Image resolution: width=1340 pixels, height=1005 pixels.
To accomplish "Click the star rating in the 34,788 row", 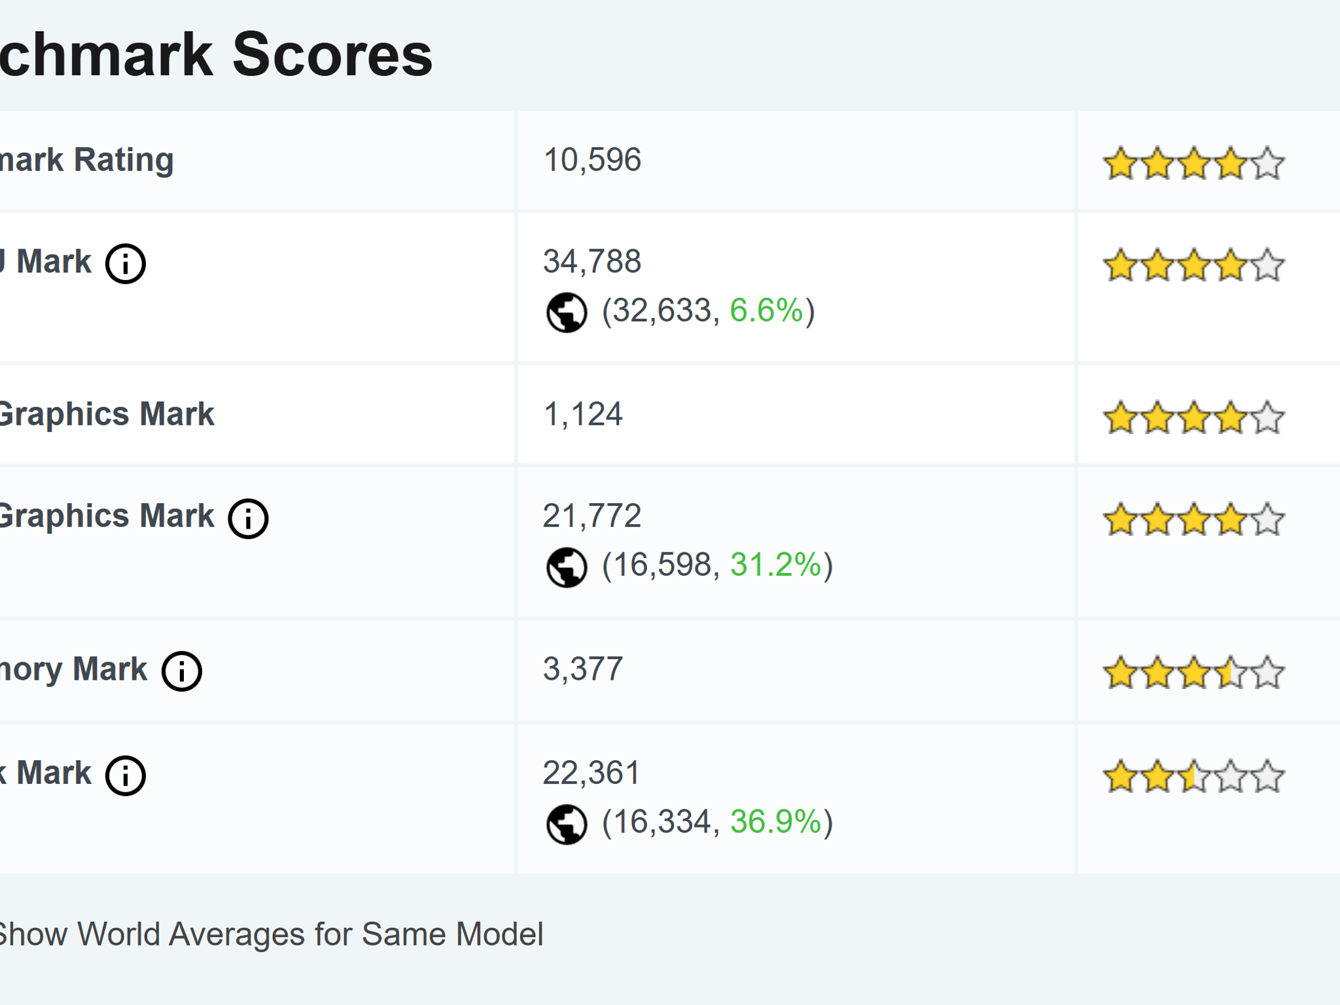I will (x=1194, y=265).
